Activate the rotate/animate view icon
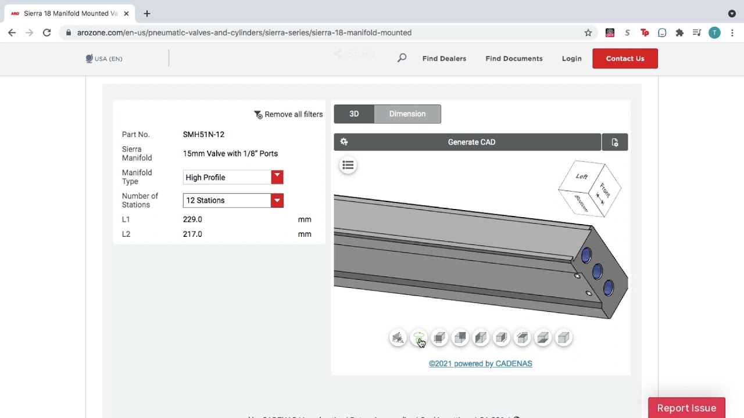The image size is (744, 418). pos(419,338)
